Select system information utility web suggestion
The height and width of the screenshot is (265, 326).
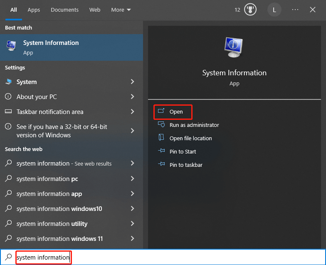[x=69, y=224]
